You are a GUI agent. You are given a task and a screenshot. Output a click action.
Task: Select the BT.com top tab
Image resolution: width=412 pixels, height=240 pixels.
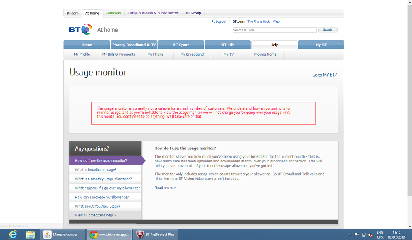click(x=73, y=13)
